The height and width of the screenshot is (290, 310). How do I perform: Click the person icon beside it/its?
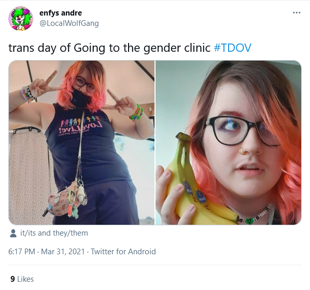[x=13, y=234]
